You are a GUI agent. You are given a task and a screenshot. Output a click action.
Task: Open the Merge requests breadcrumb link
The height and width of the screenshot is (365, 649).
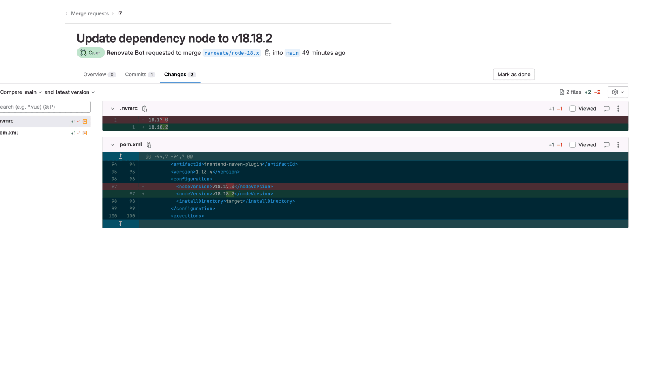pos(90,13)
